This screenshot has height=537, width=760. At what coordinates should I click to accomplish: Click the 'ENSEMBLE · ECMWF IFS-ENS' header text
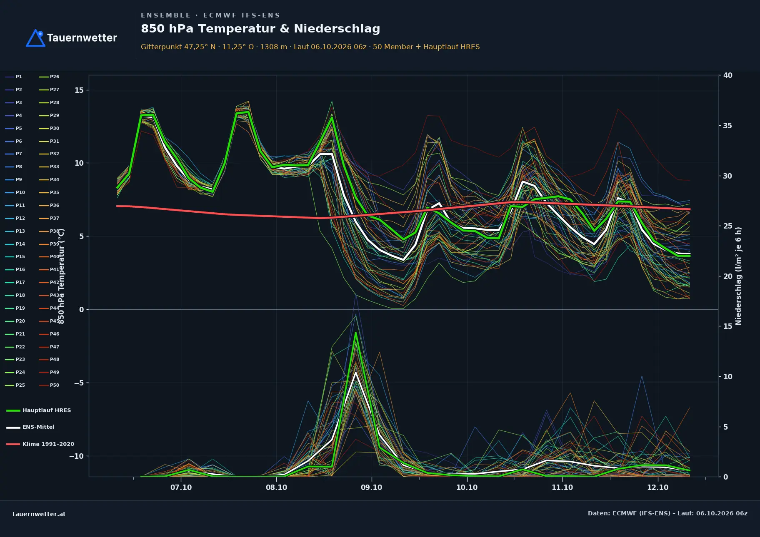tap(210, 15)
